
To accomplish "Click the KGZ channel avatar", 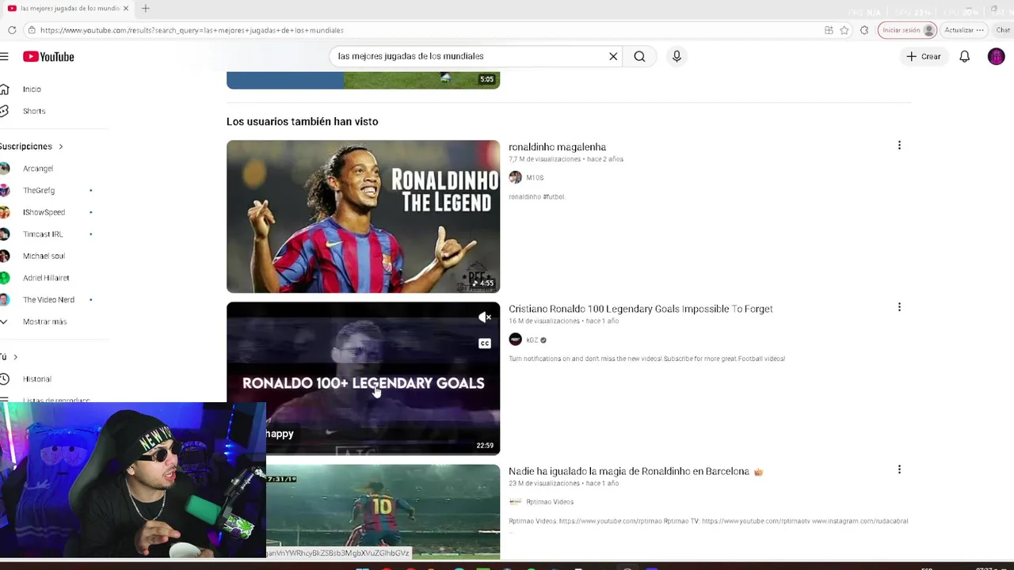I will (x=516, y=340).
